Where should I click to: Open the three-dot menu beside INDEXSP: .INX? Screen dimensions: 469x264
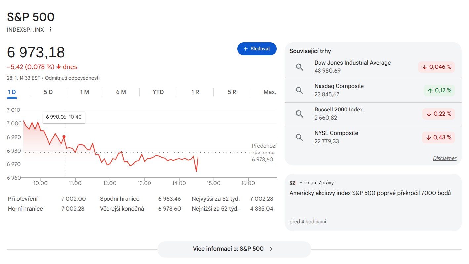coord(51,29)
